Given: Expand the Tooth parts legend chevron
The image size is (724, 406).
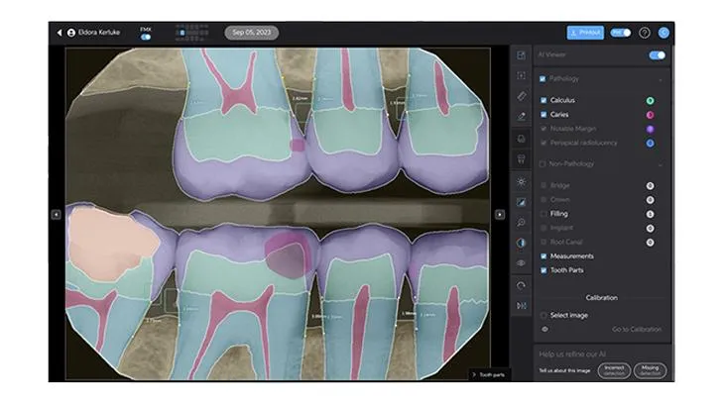Looking at the screenshot, I should coord(473,374).
